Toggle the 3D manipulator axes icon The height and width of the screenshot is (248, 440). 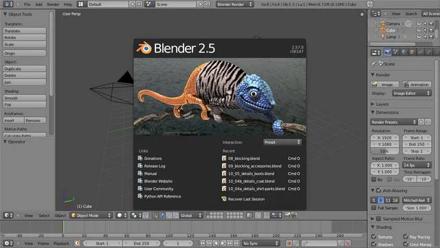pos(155,216)
